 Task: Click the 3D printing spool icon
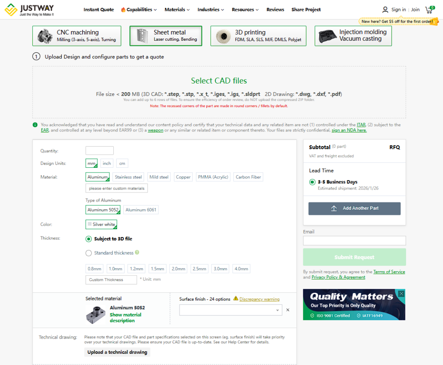pos(223,36)
